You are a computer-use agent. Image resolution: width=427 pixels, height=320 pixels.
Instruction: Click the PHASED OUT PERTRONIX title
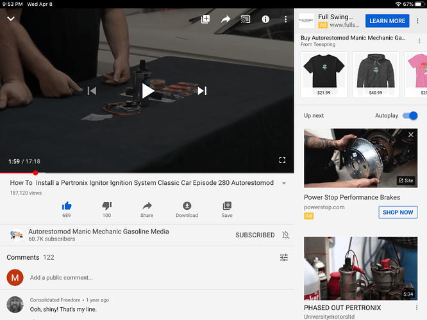pos(342,308)
